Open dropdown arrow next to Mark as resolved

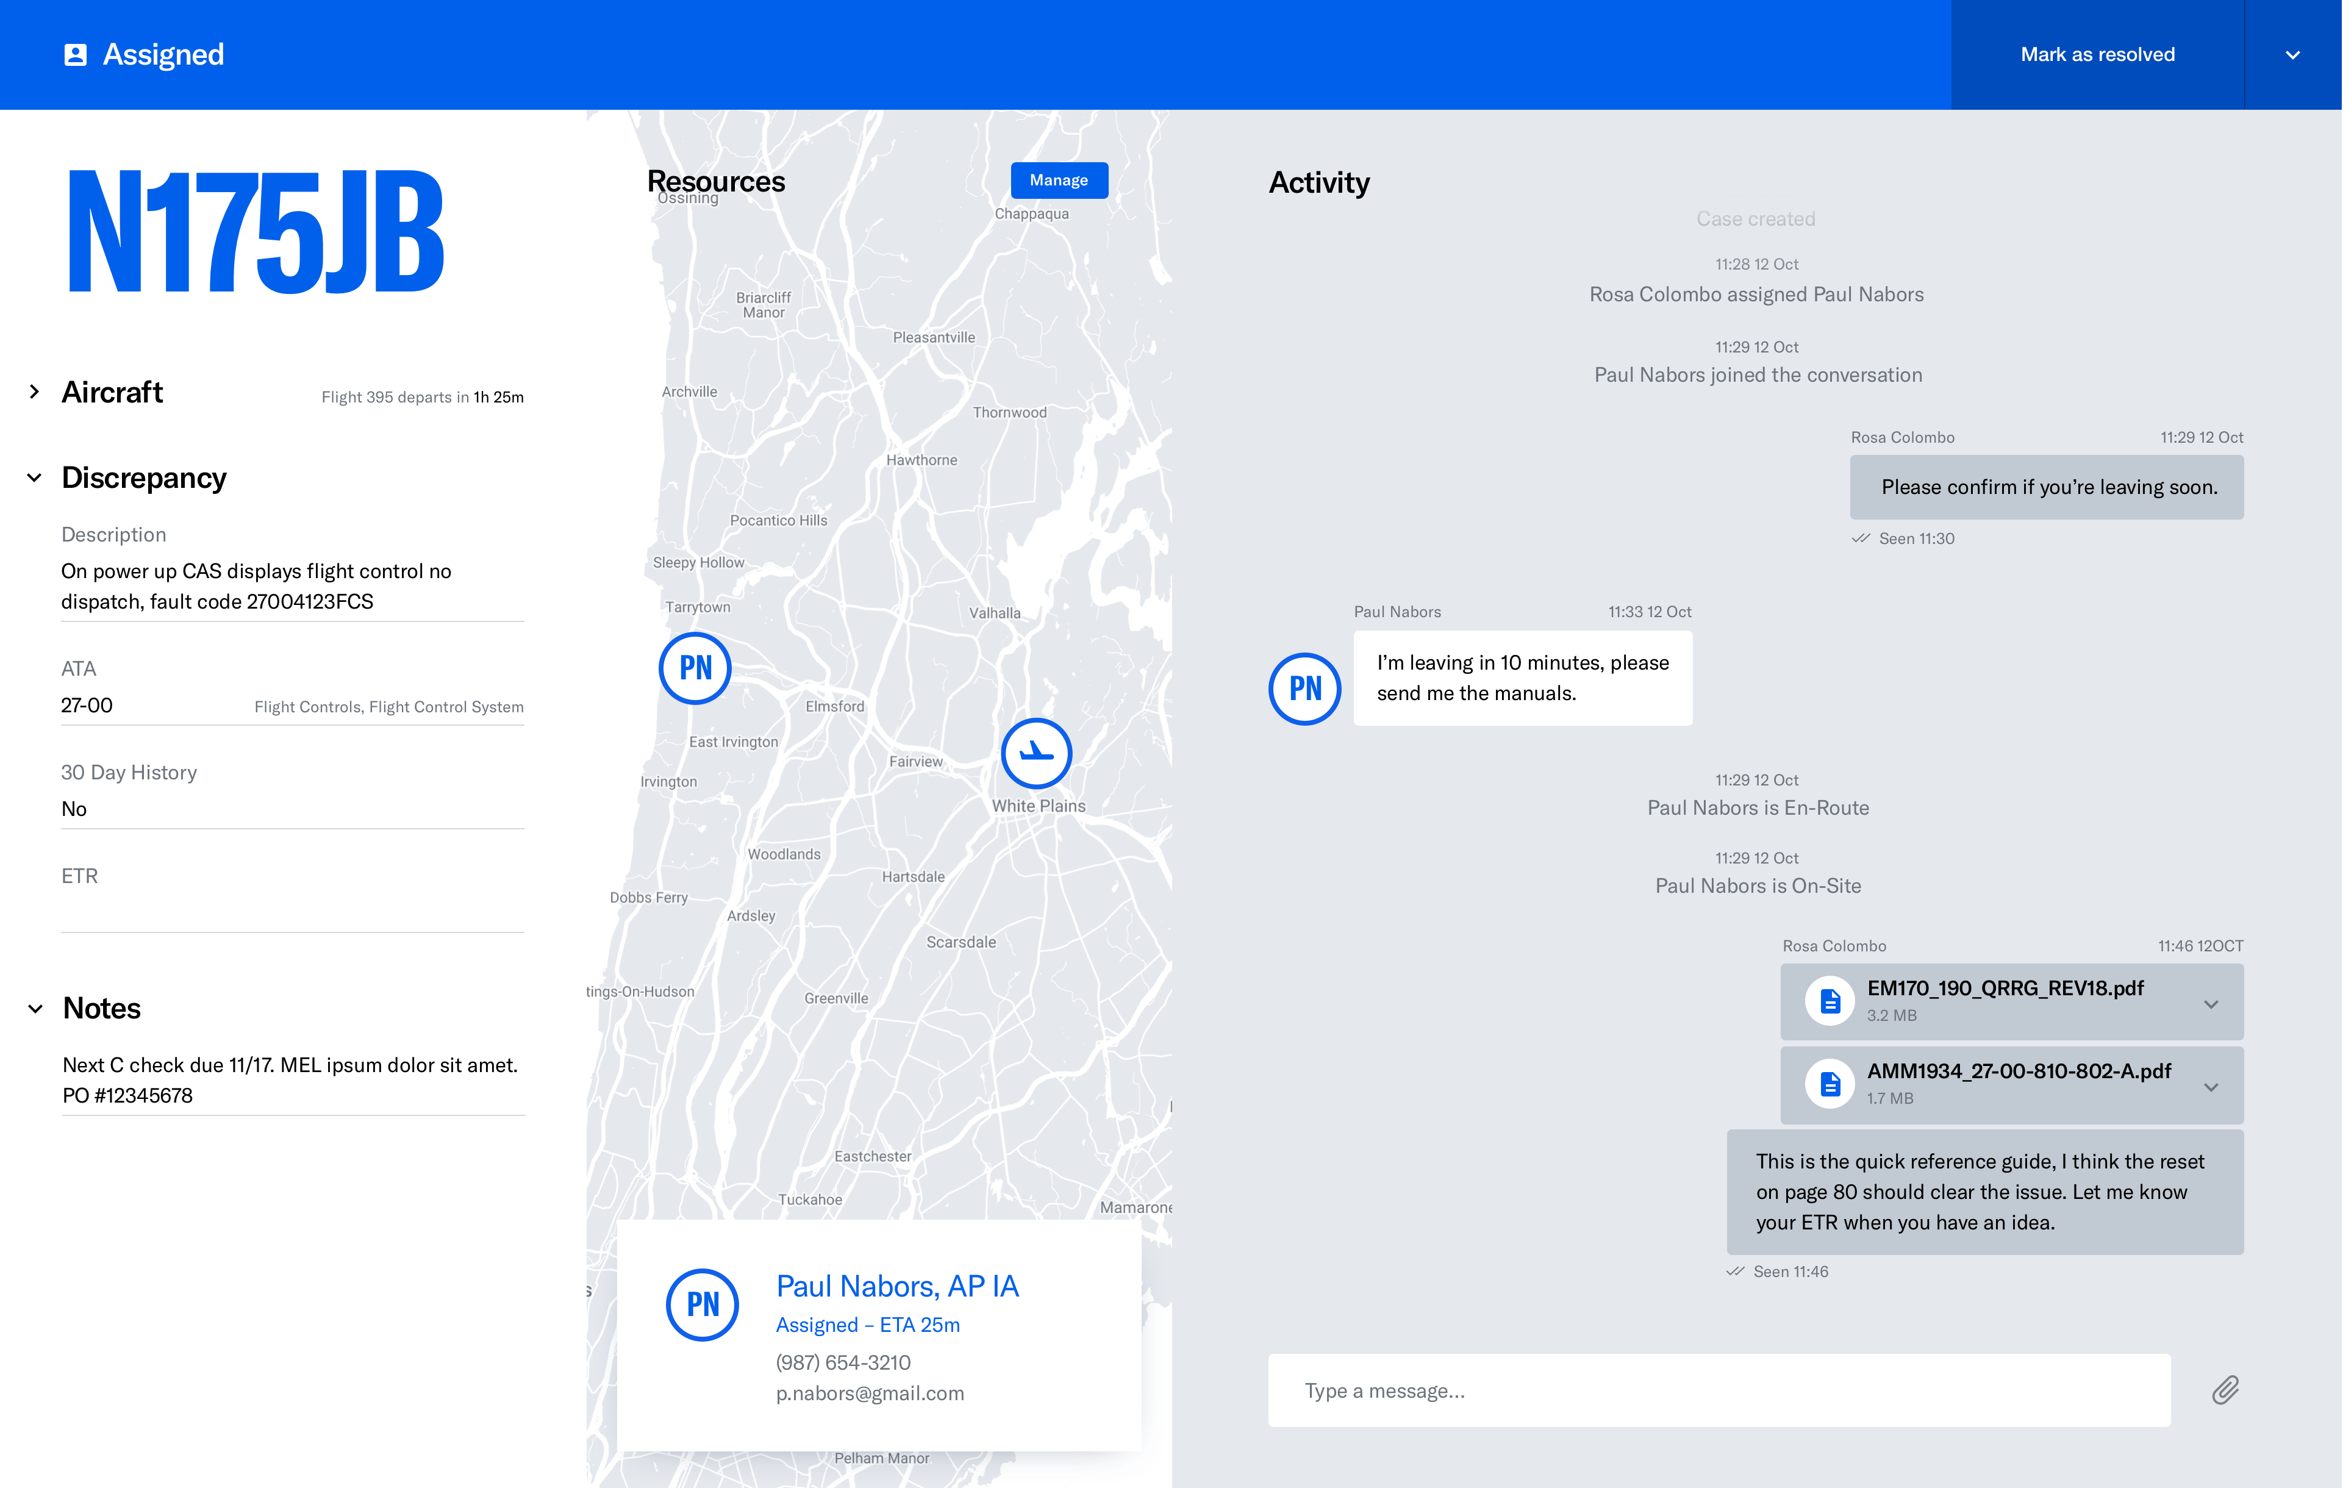coord(2292,54)
